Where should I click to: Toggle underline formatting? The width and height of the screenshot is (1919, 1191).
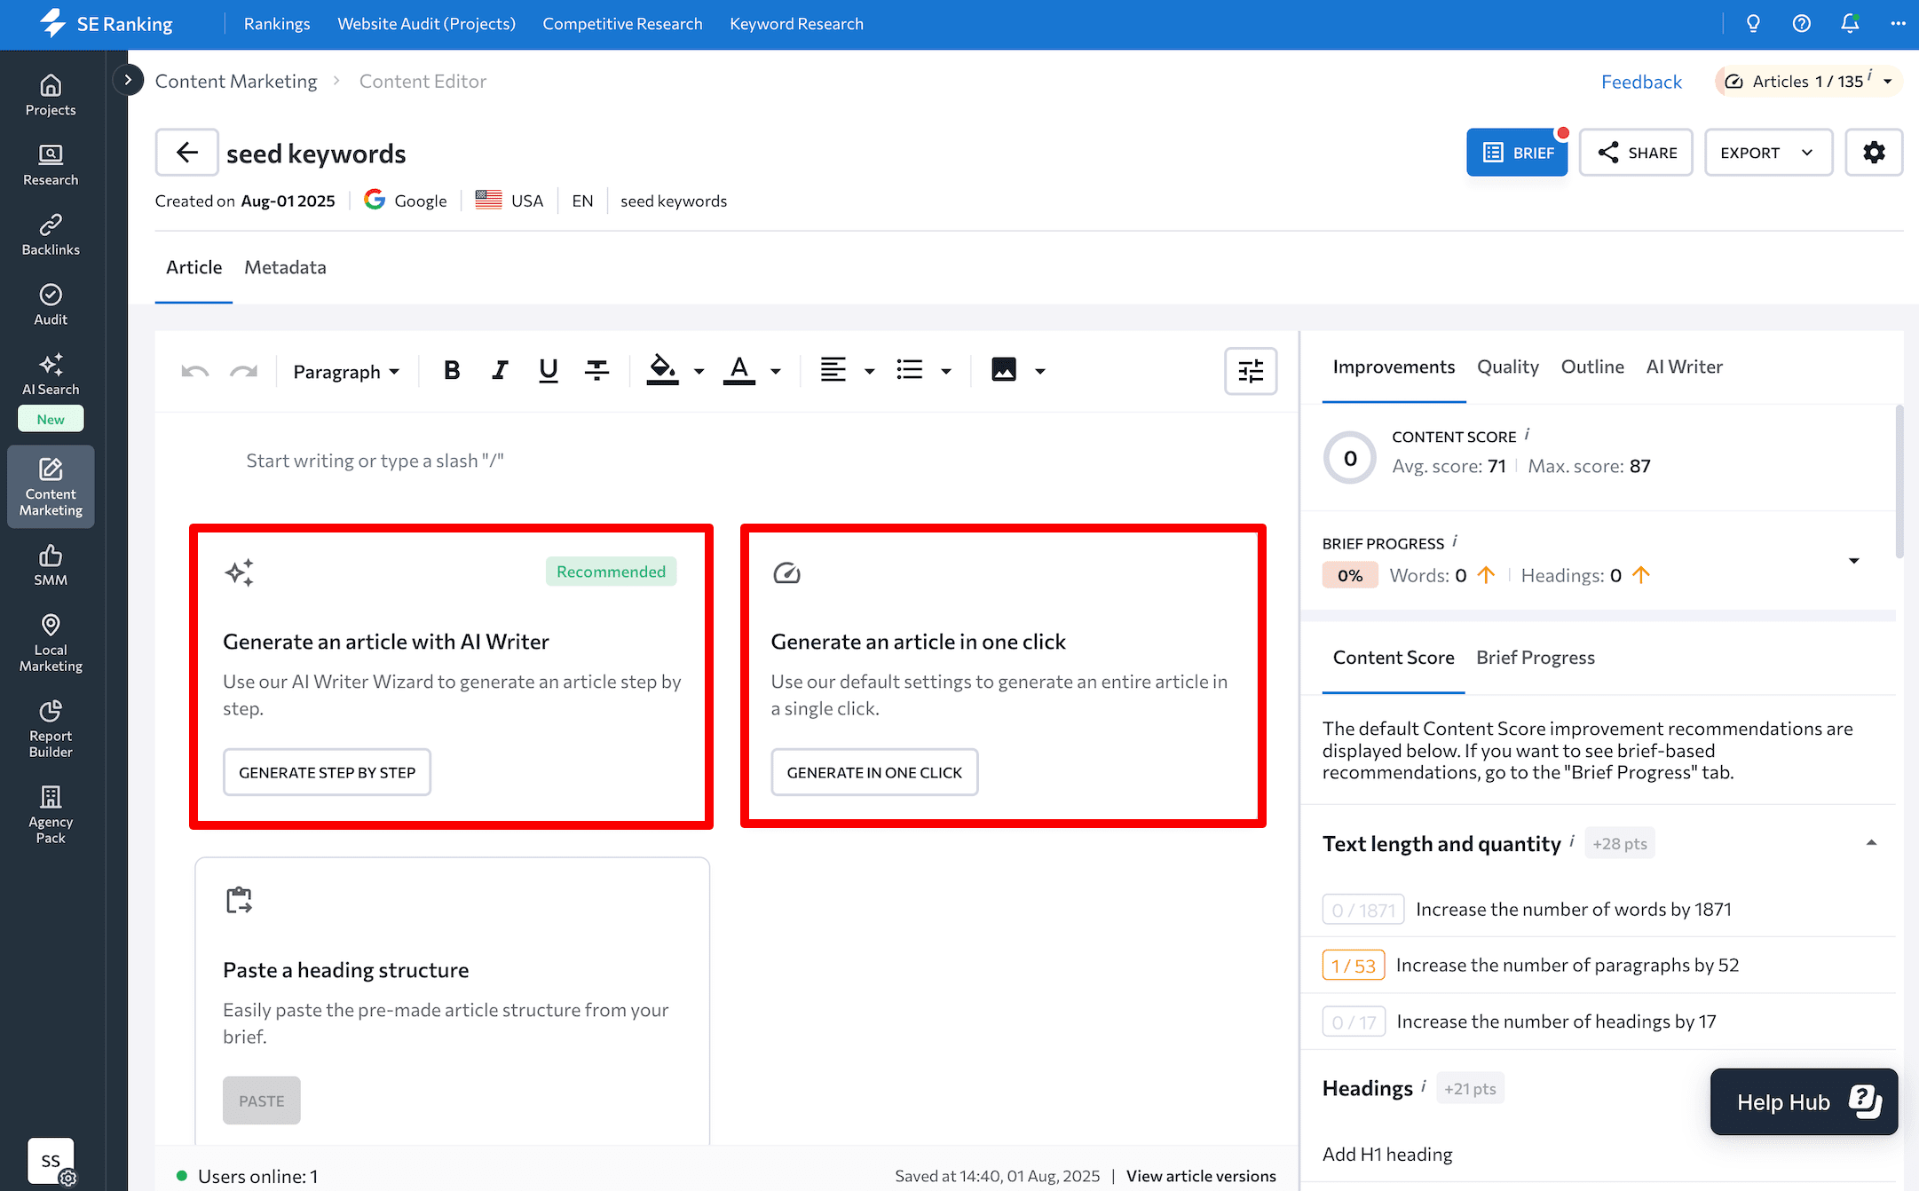click(549, 371)
